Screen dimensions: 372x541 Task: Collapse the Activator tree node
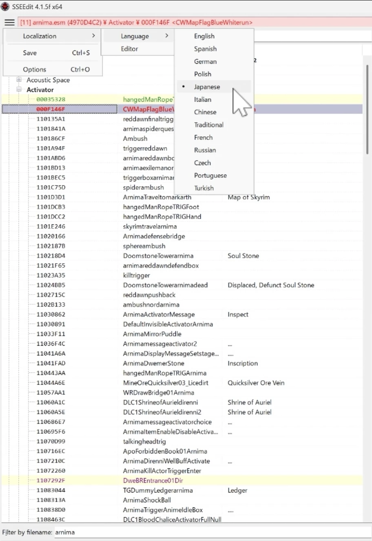pos(19,89)
